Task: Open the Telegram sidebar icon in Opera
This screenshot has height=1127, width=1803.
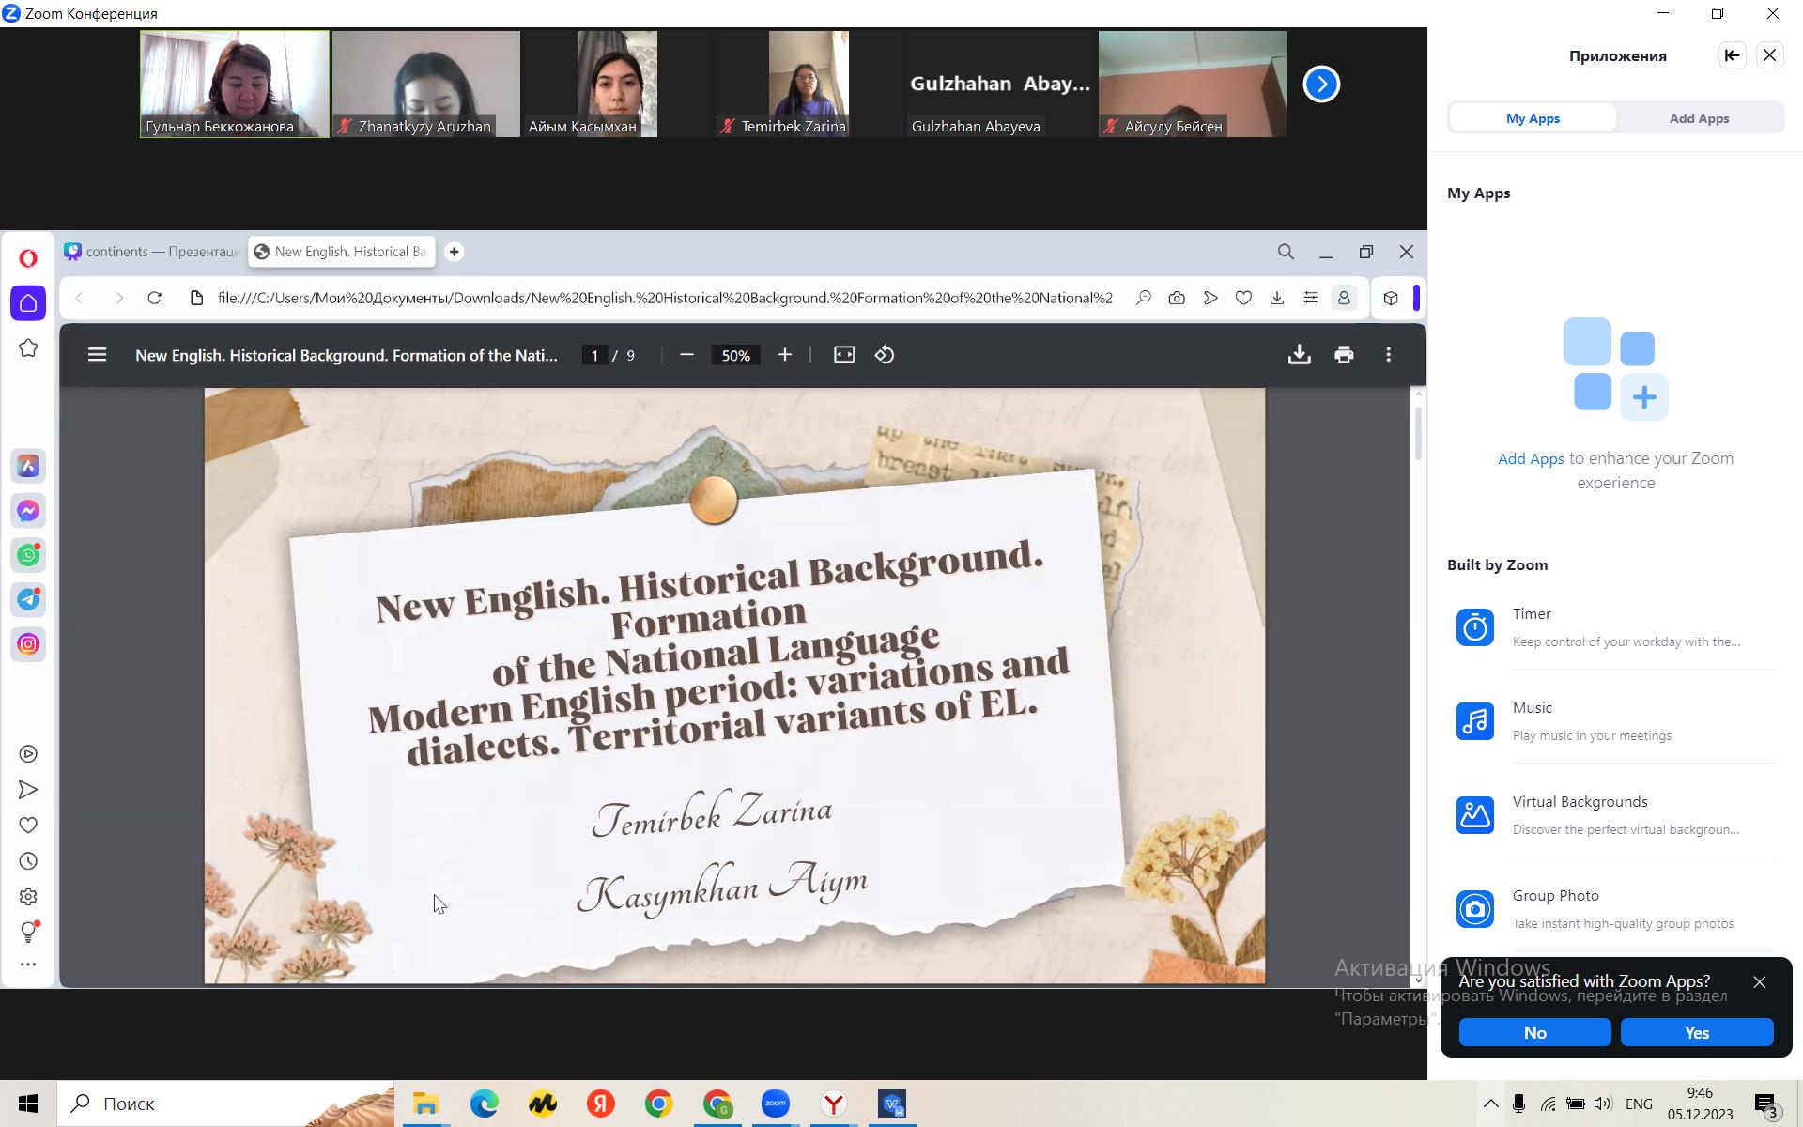Action: pyautogui.click(x=28, y=599)
